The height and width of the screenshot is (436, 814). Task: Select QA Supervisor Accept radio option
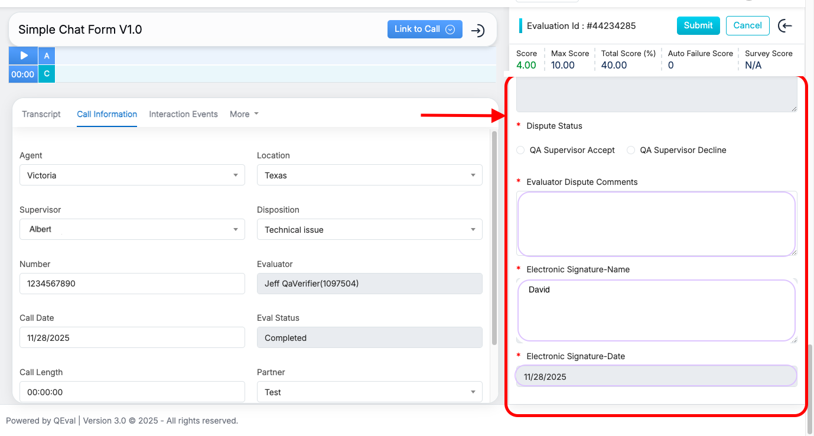point(520,150)
